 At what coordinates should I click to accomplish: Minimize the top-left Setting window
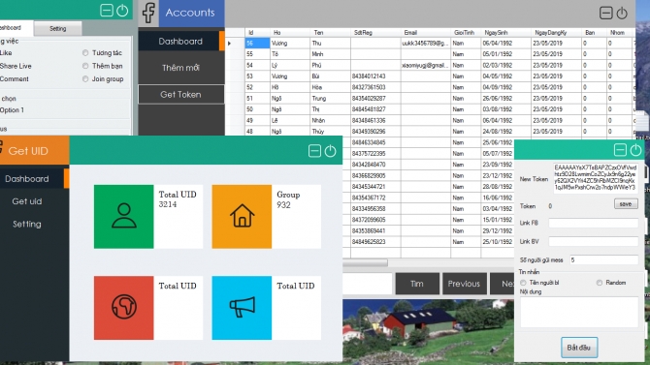pos(107,11)
